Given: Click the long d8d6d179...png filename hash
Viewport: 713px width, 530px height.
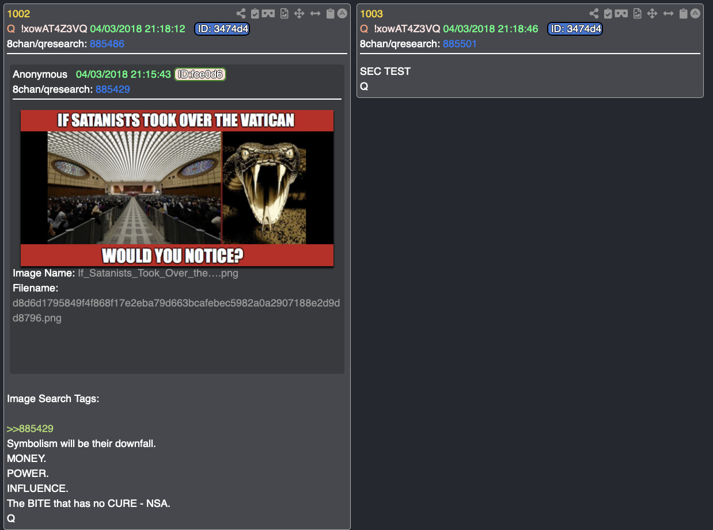Looking at the screenshot, I should point(176,311).
